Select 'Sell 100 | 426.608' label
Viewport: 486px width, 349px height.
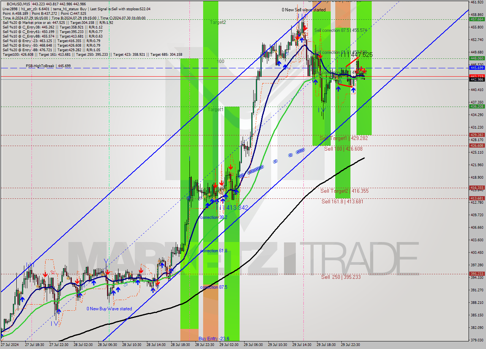point(343,149)
